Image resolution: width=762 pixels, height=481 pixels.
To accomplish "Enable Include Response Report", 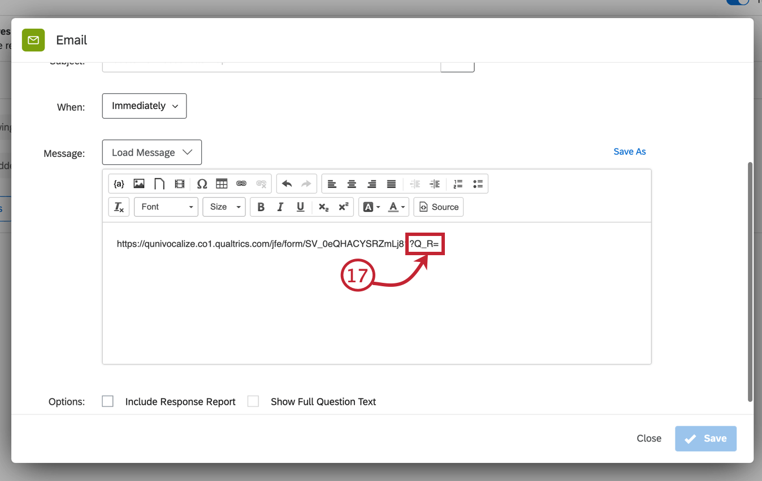I will tap(107, 401).
